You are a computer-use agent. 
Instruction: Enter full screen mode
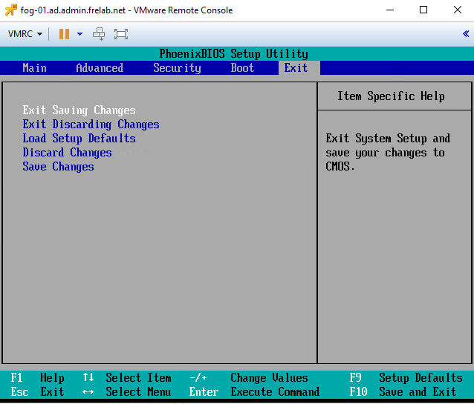coord(121,34)
